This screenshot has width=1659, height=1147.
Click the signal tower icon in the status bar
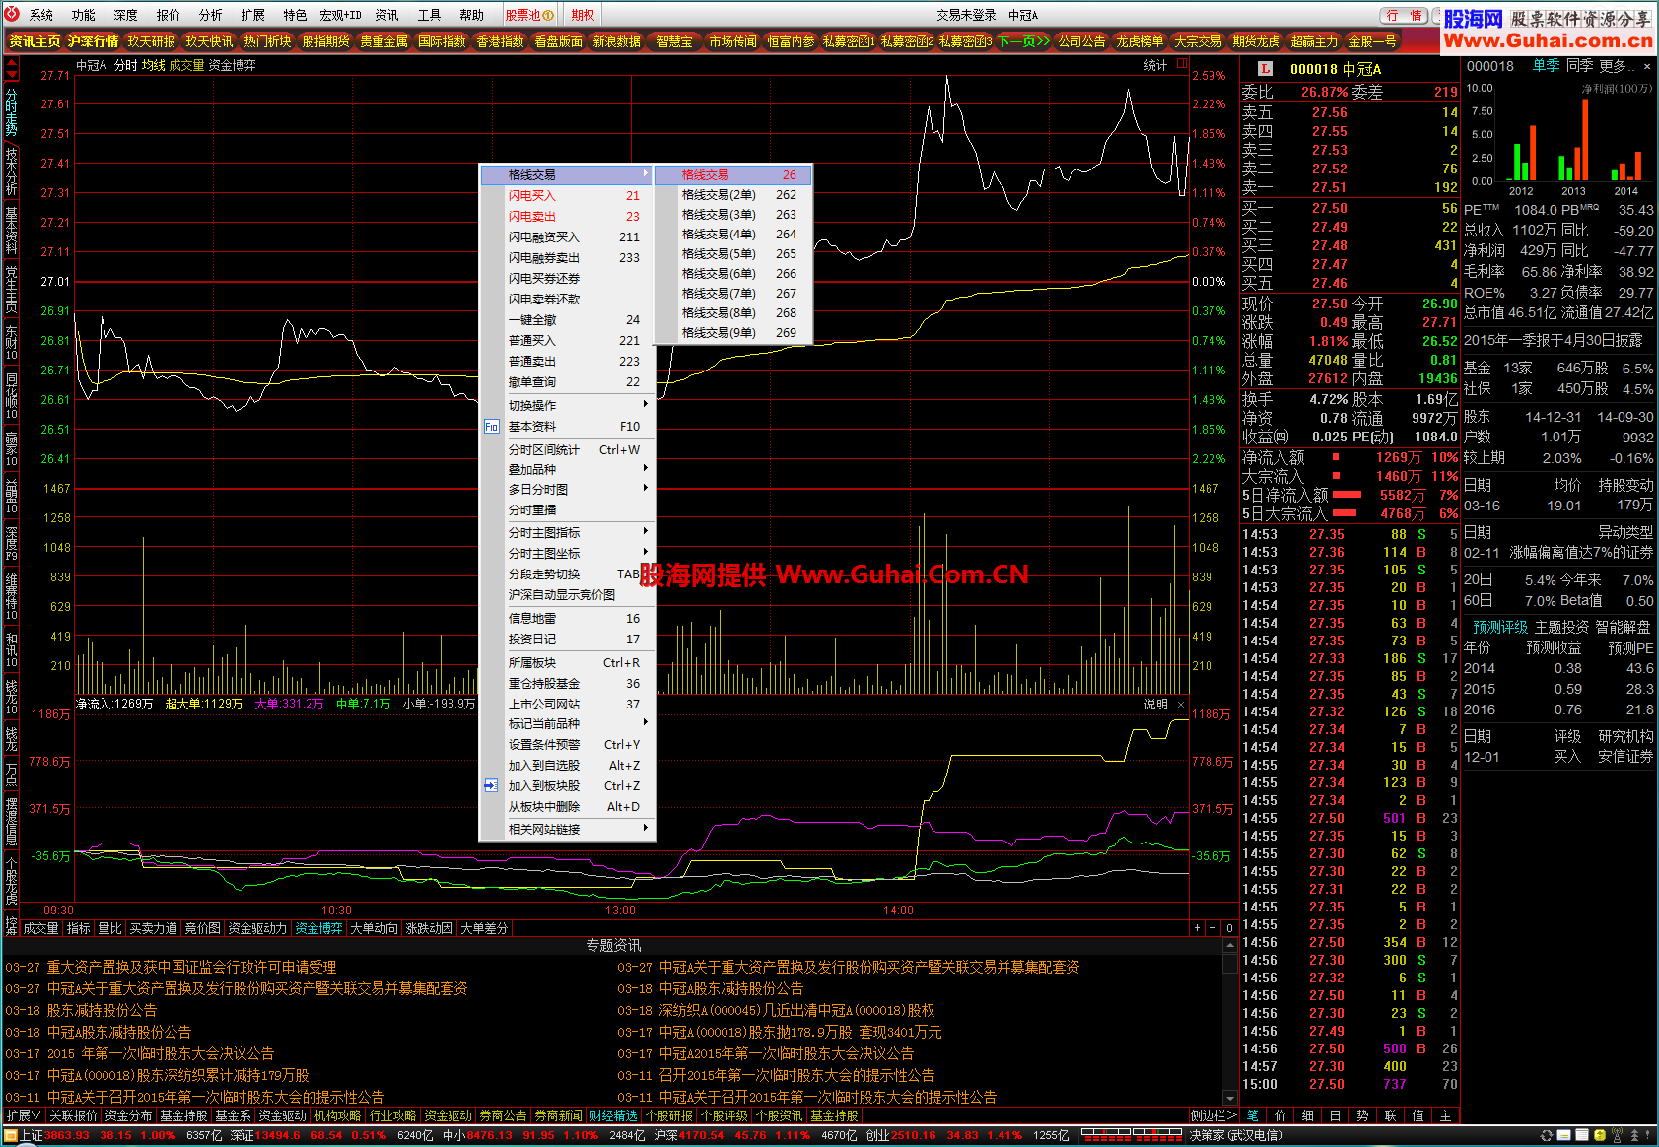click(x=1617, y=1135)
